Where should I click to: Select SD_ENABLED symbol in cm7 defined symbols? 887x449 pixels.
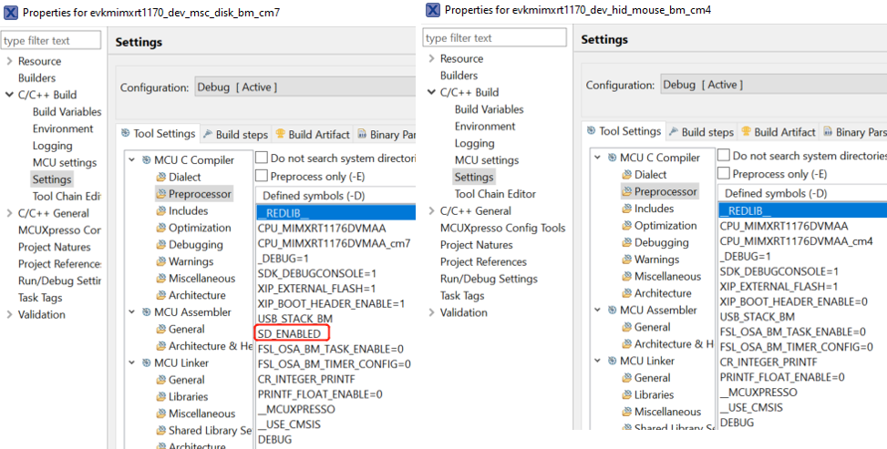[x=288, y=334]
